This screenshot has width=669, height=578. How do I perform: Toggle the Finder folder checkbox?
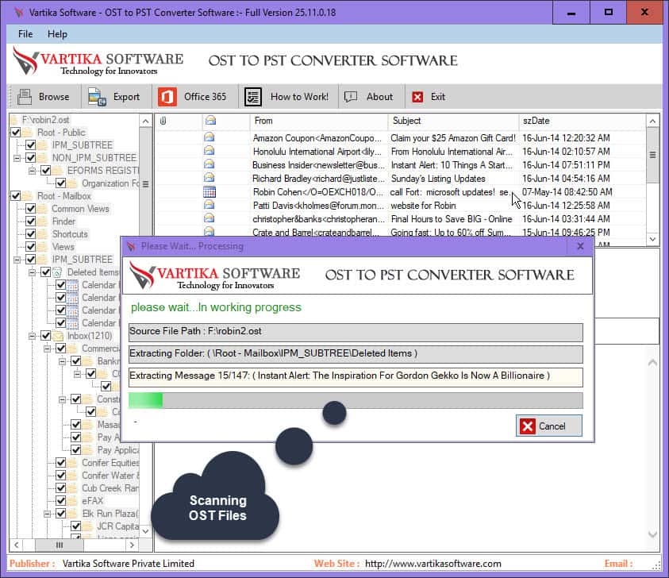point(30,222)
